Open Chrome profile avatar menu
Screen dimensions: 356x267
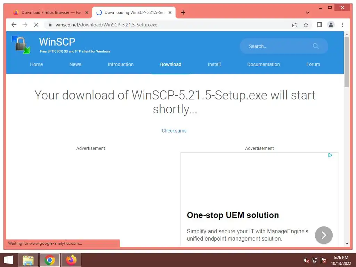331,25
